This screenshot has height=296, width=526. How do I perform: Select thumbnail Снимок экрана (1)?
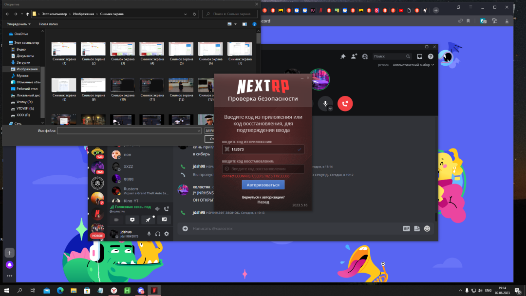(64, 53)
